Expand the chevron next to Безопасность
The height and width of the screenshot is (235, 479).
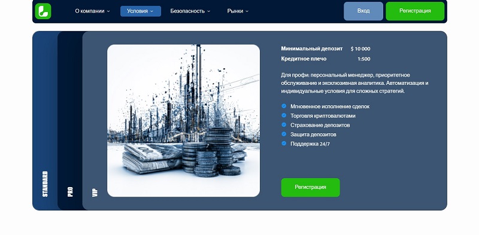pos(208,11)
